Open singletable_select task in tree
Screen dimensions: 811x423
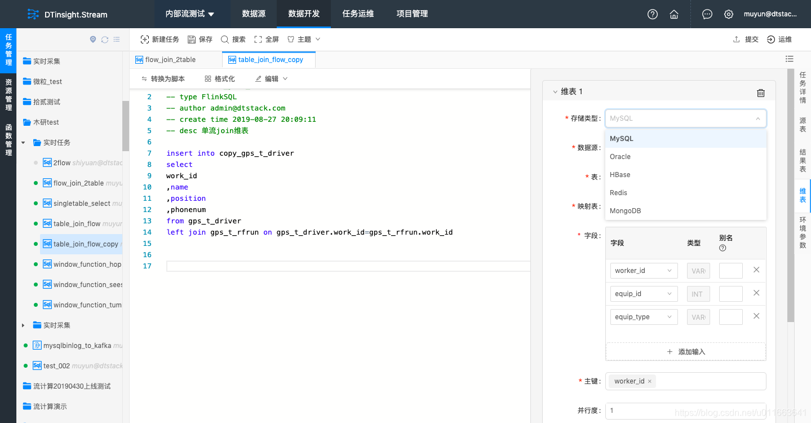(82, 204)
